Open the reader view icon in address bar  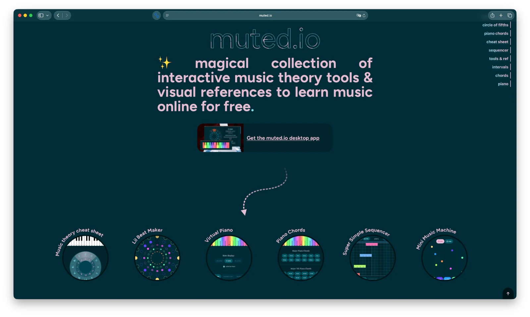click(x=167, y=16)
